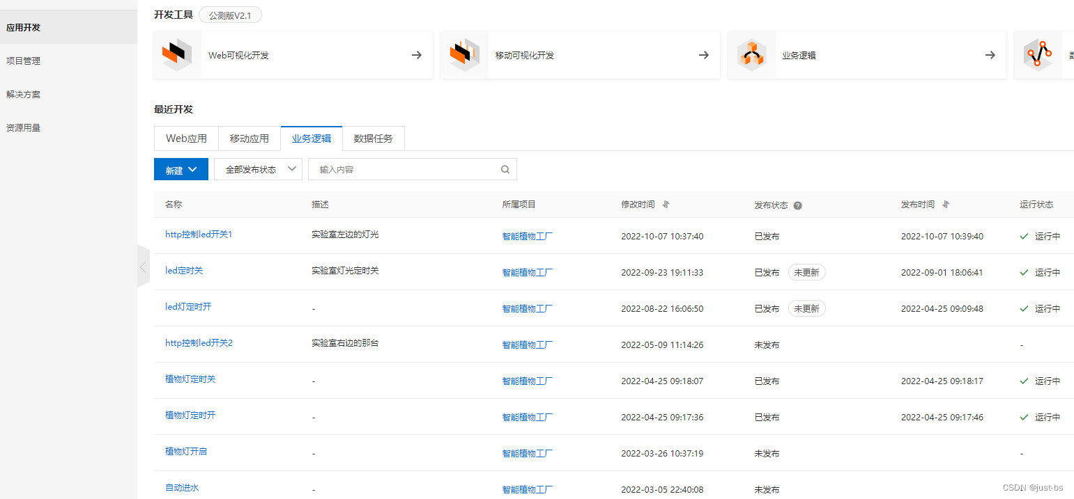Click the 移动可视化开发 tool icon
1074x499 pixels.
pos(465,54)
